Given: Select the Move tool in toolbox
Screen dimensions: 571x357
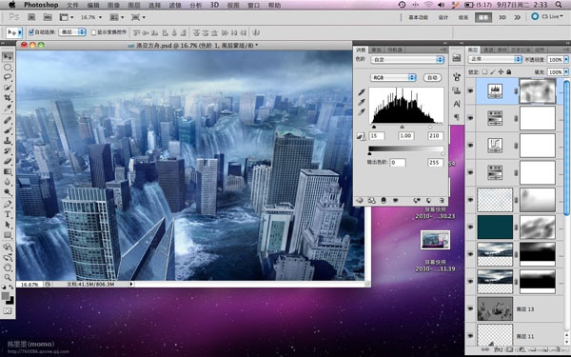Looking at the screenshot, I should [8, 56].
